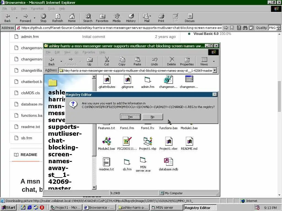Image resolution: width=282 pixels, height=211 pixels.
Task: Open the Back history dropdown arrow in IE
Action: point(17,18)
